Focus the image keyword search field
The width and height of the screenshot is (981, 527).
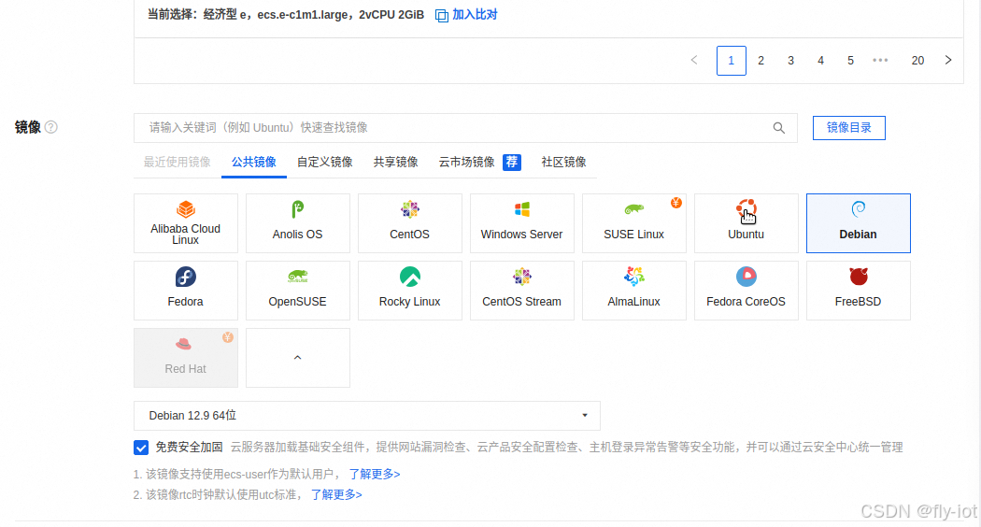pyautogui.click(x=465, y=128)
